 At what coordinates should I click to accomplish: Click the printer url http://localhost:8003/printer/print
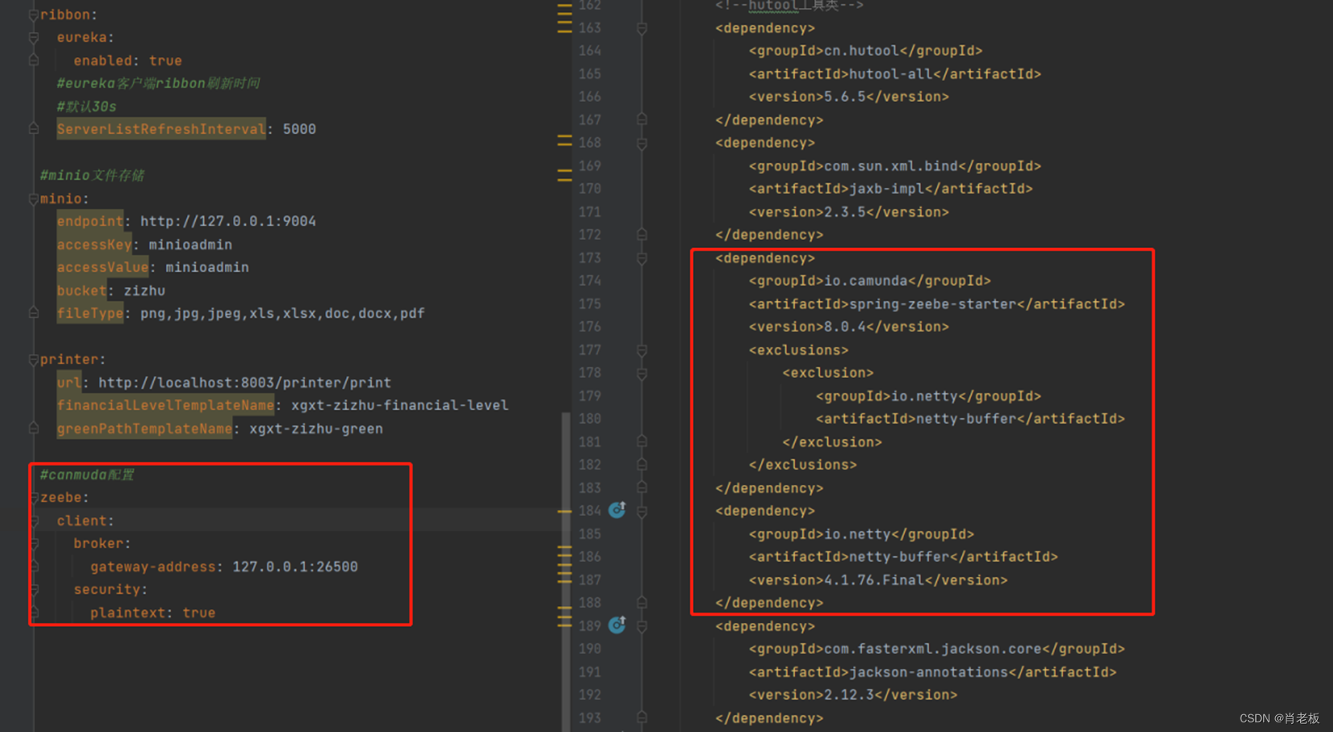(245, 382)
